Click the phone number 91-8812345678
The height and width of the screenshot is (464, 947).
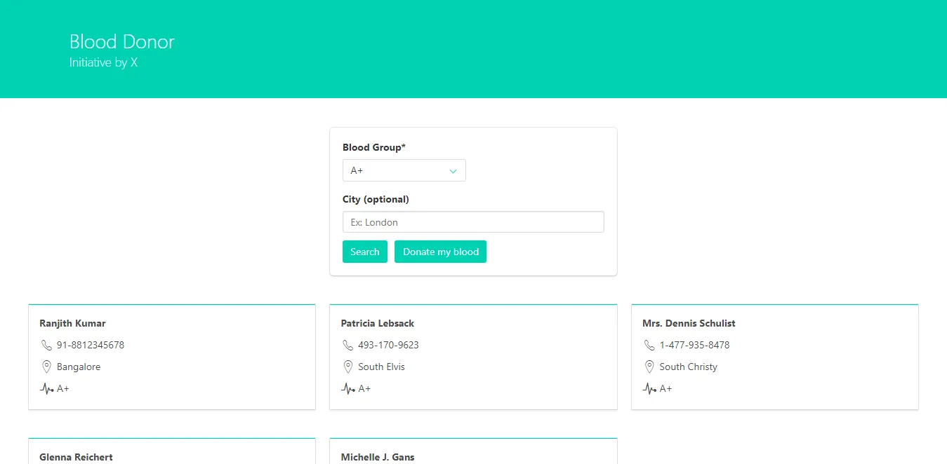91,345
